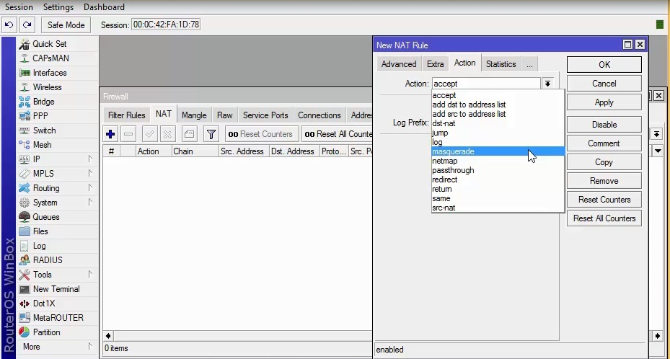Open the Mangle tab in Firewall
Image resolution: width=670 pixels, height=359 pixels.
(x=193, y=115)
